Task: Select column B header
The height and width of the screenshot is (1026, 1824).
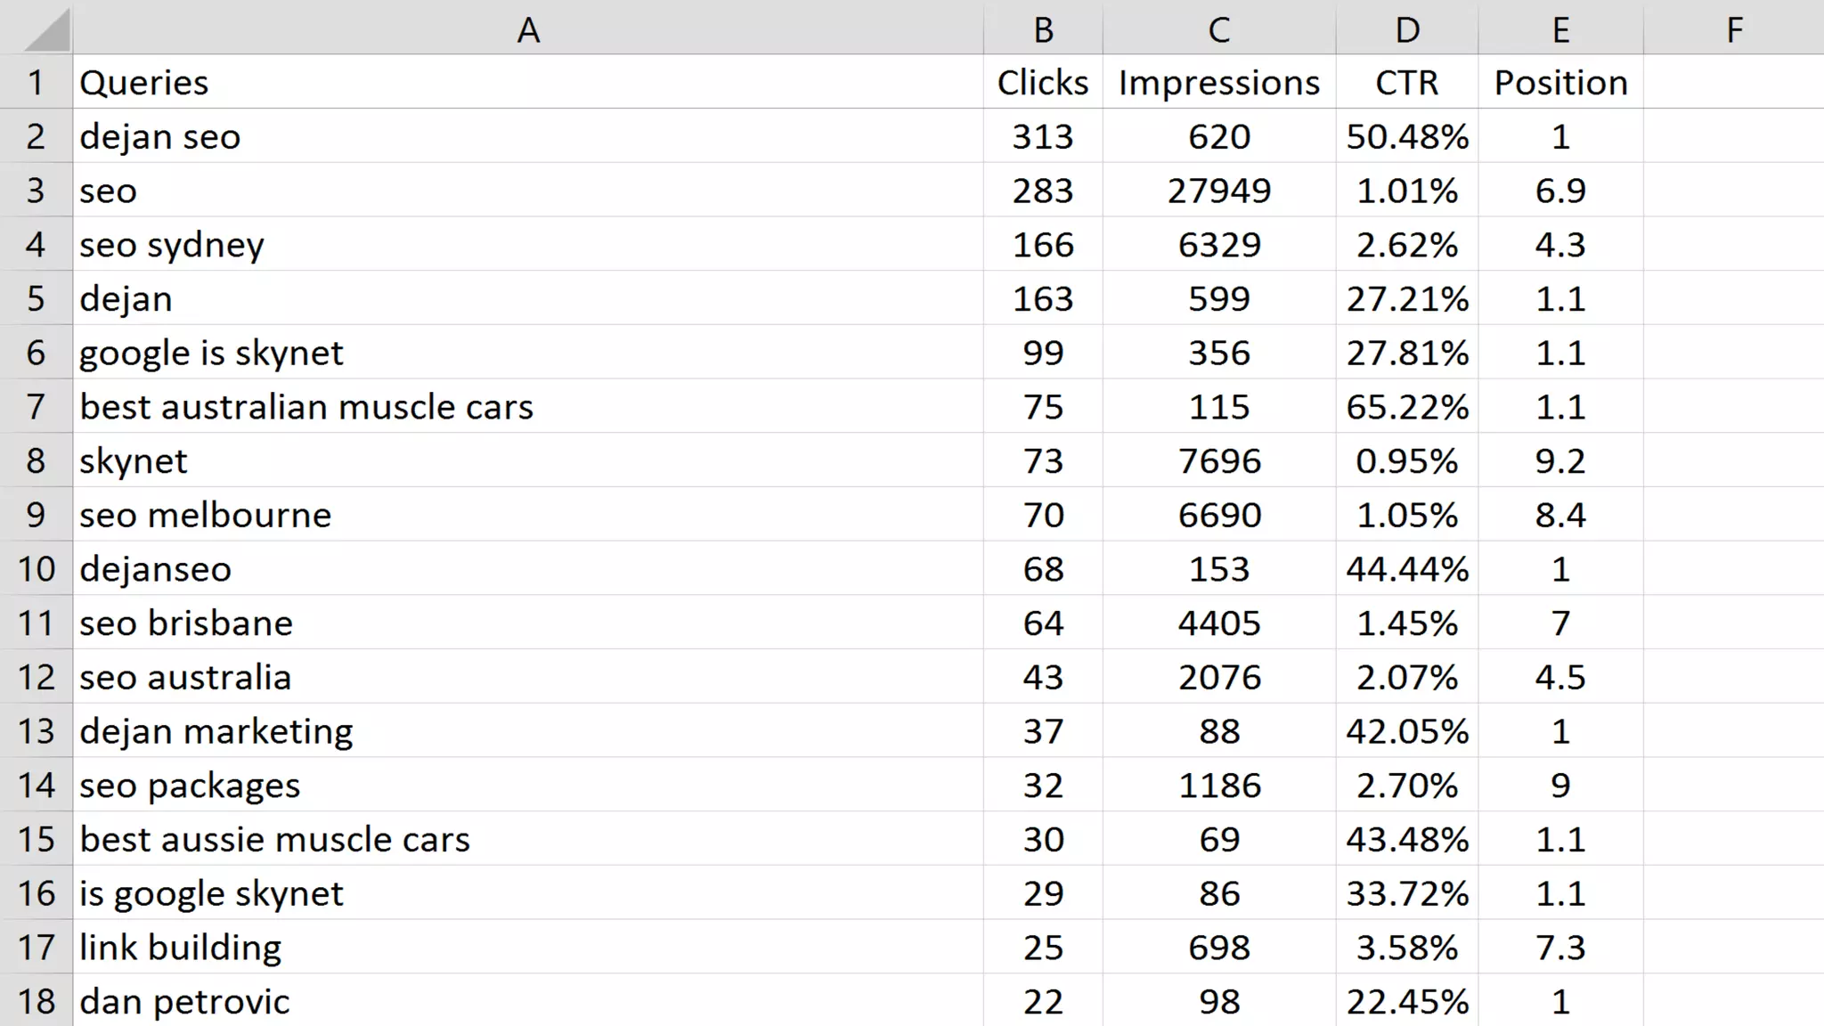Action: [1043, 29]
